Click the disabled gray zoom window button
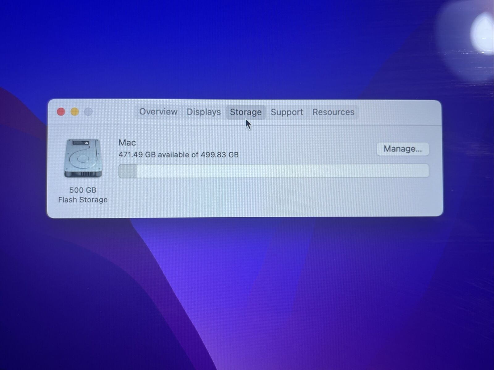The width and height of the screenshot is (494, 370). point(88,112)
